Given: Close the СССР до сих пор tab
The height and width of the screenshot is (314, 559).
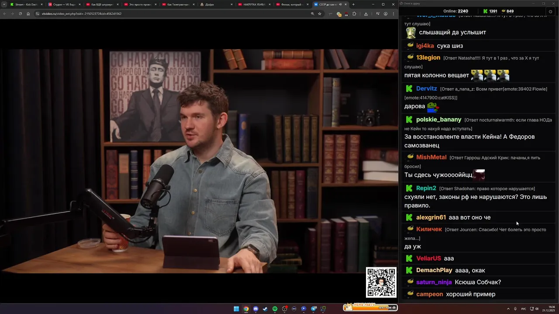Looking at the screenshot, I should 345,4.
